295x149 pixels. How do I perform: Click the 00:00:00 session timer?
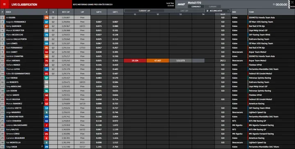click(281, 4)
